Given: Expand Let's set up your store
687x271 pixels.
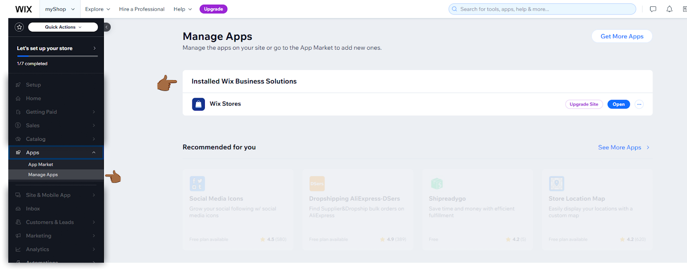Looking at the screenshot, I should tap(56, 48).
